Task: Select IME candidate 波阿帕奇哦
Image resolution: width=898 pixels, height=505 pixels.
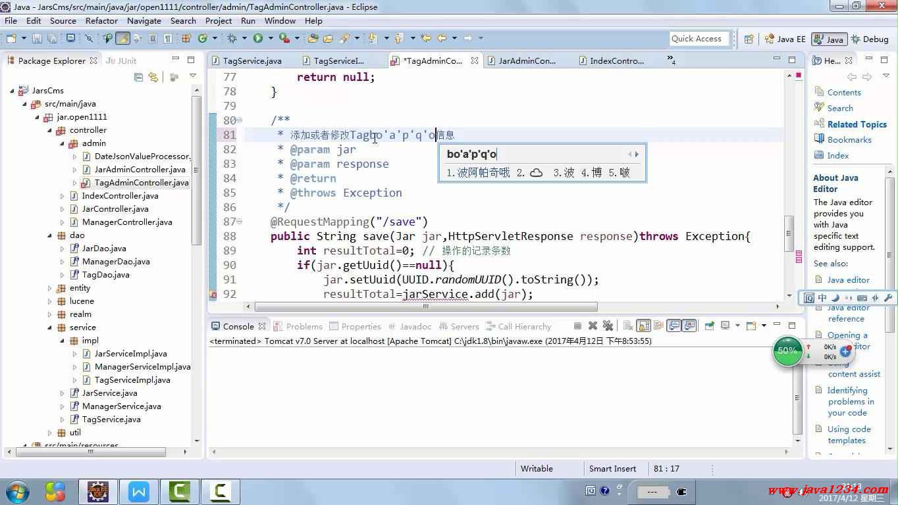Action: [x=479, y=173]
